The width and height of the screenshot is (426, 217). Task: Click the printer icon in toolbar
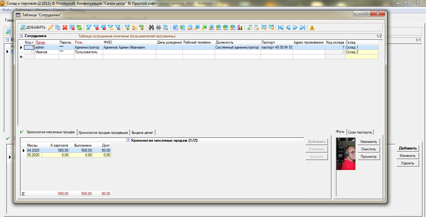pyautogui.click(x=159, y=27)
